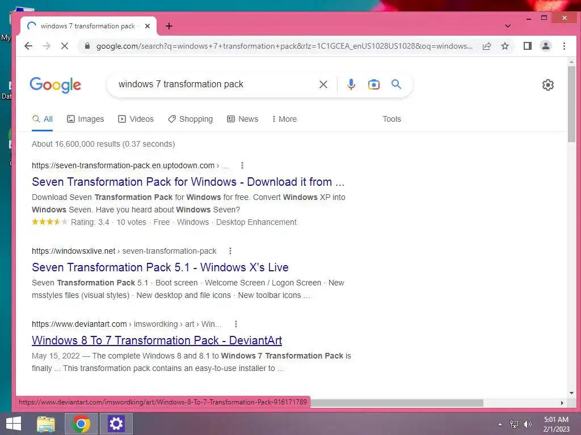Image resolution: width=581 pixels, height=435 pixels.
Task: Open the Windows Start menu
Action: 14,424
